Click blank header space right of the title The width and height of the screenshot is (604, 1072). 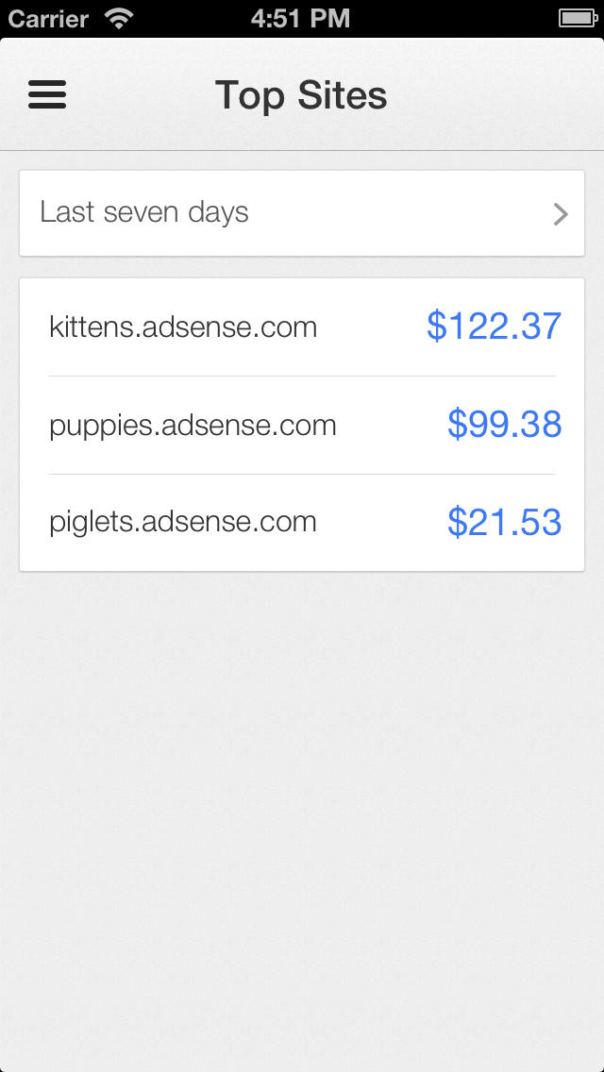coord(500,95)
